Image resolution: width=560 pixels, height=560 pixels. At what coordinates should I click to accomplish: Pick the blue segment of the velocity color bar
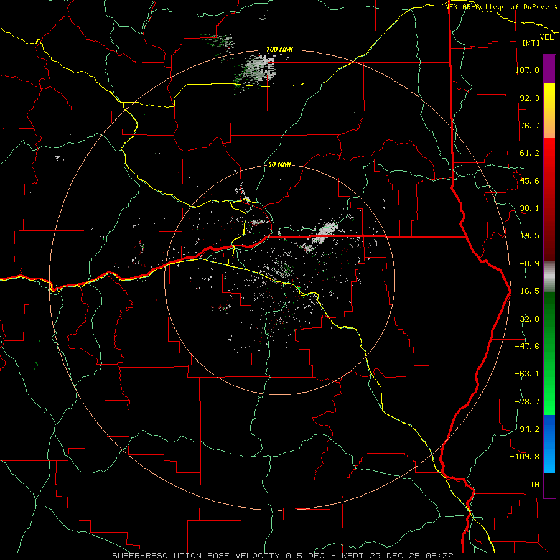click(549, 444)
